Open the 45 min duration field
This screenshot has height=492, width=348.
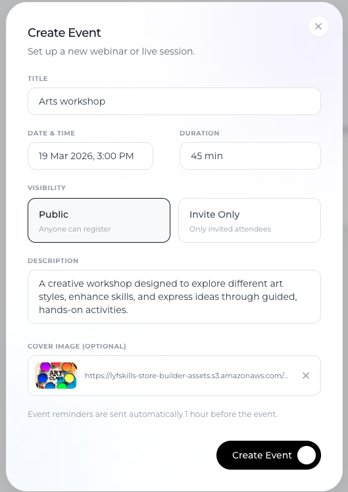pyautogui.click(x=250, y=156)
